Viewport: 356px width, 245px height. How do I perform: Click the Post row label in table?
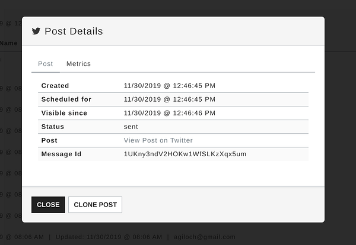click(x=50, y=140)
